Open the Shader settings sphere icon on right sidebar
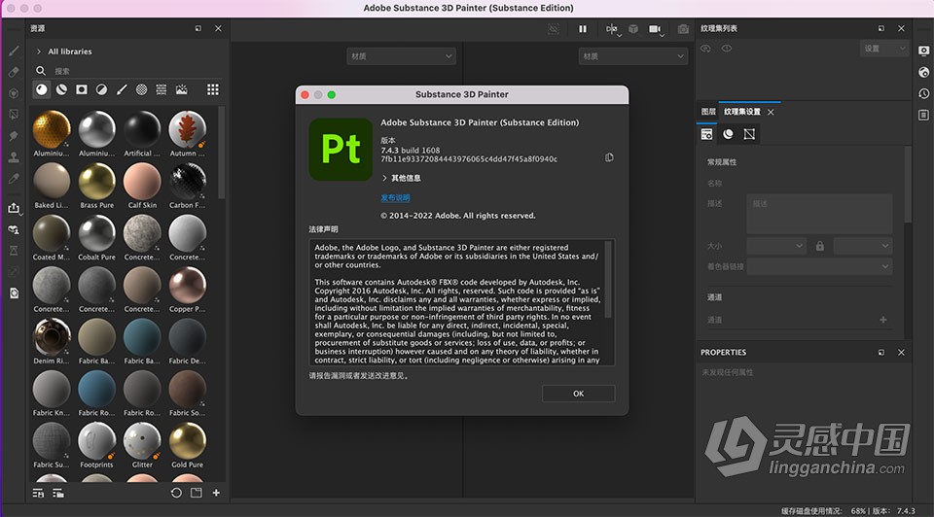The image size is (934, 517). (923, 72)
